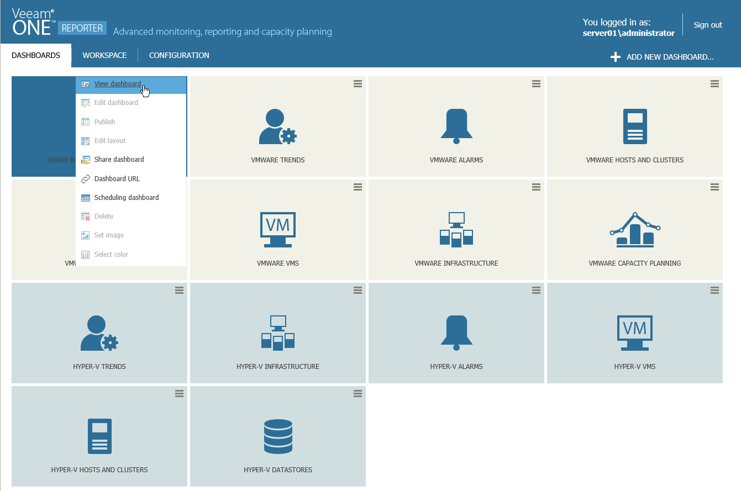
Task: Click the 'HYPER-V VMS' tile label
Action: click(635, 367)
